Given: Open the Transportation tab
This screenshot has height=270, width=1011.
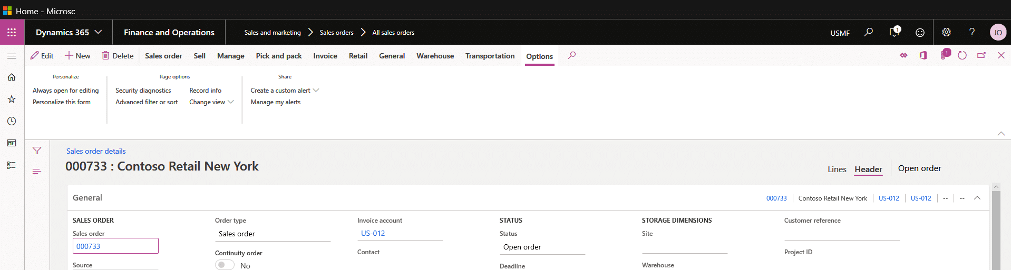Looking at the screenshot, I should click(x=490, y=56).
